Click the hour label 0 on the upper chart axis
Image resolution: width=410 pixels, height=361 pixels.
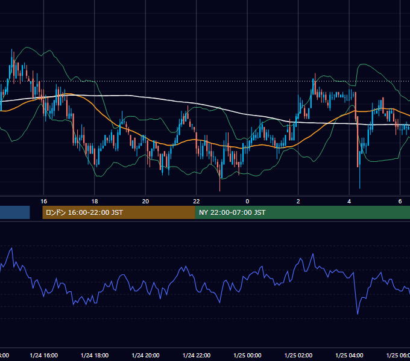click(247, 201)
